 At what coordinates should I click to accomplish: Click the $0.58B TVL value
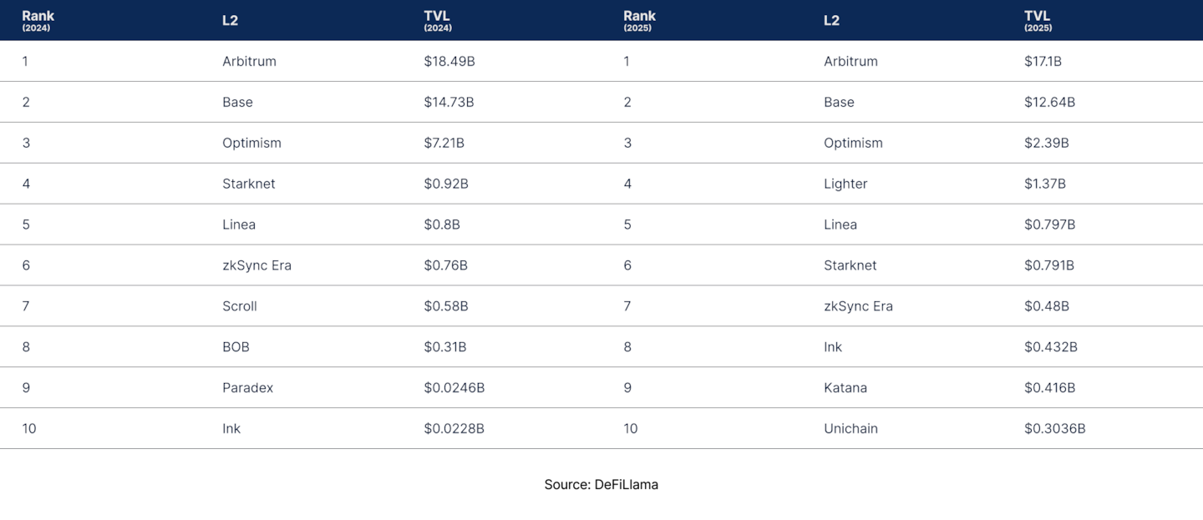click(446, 306)
